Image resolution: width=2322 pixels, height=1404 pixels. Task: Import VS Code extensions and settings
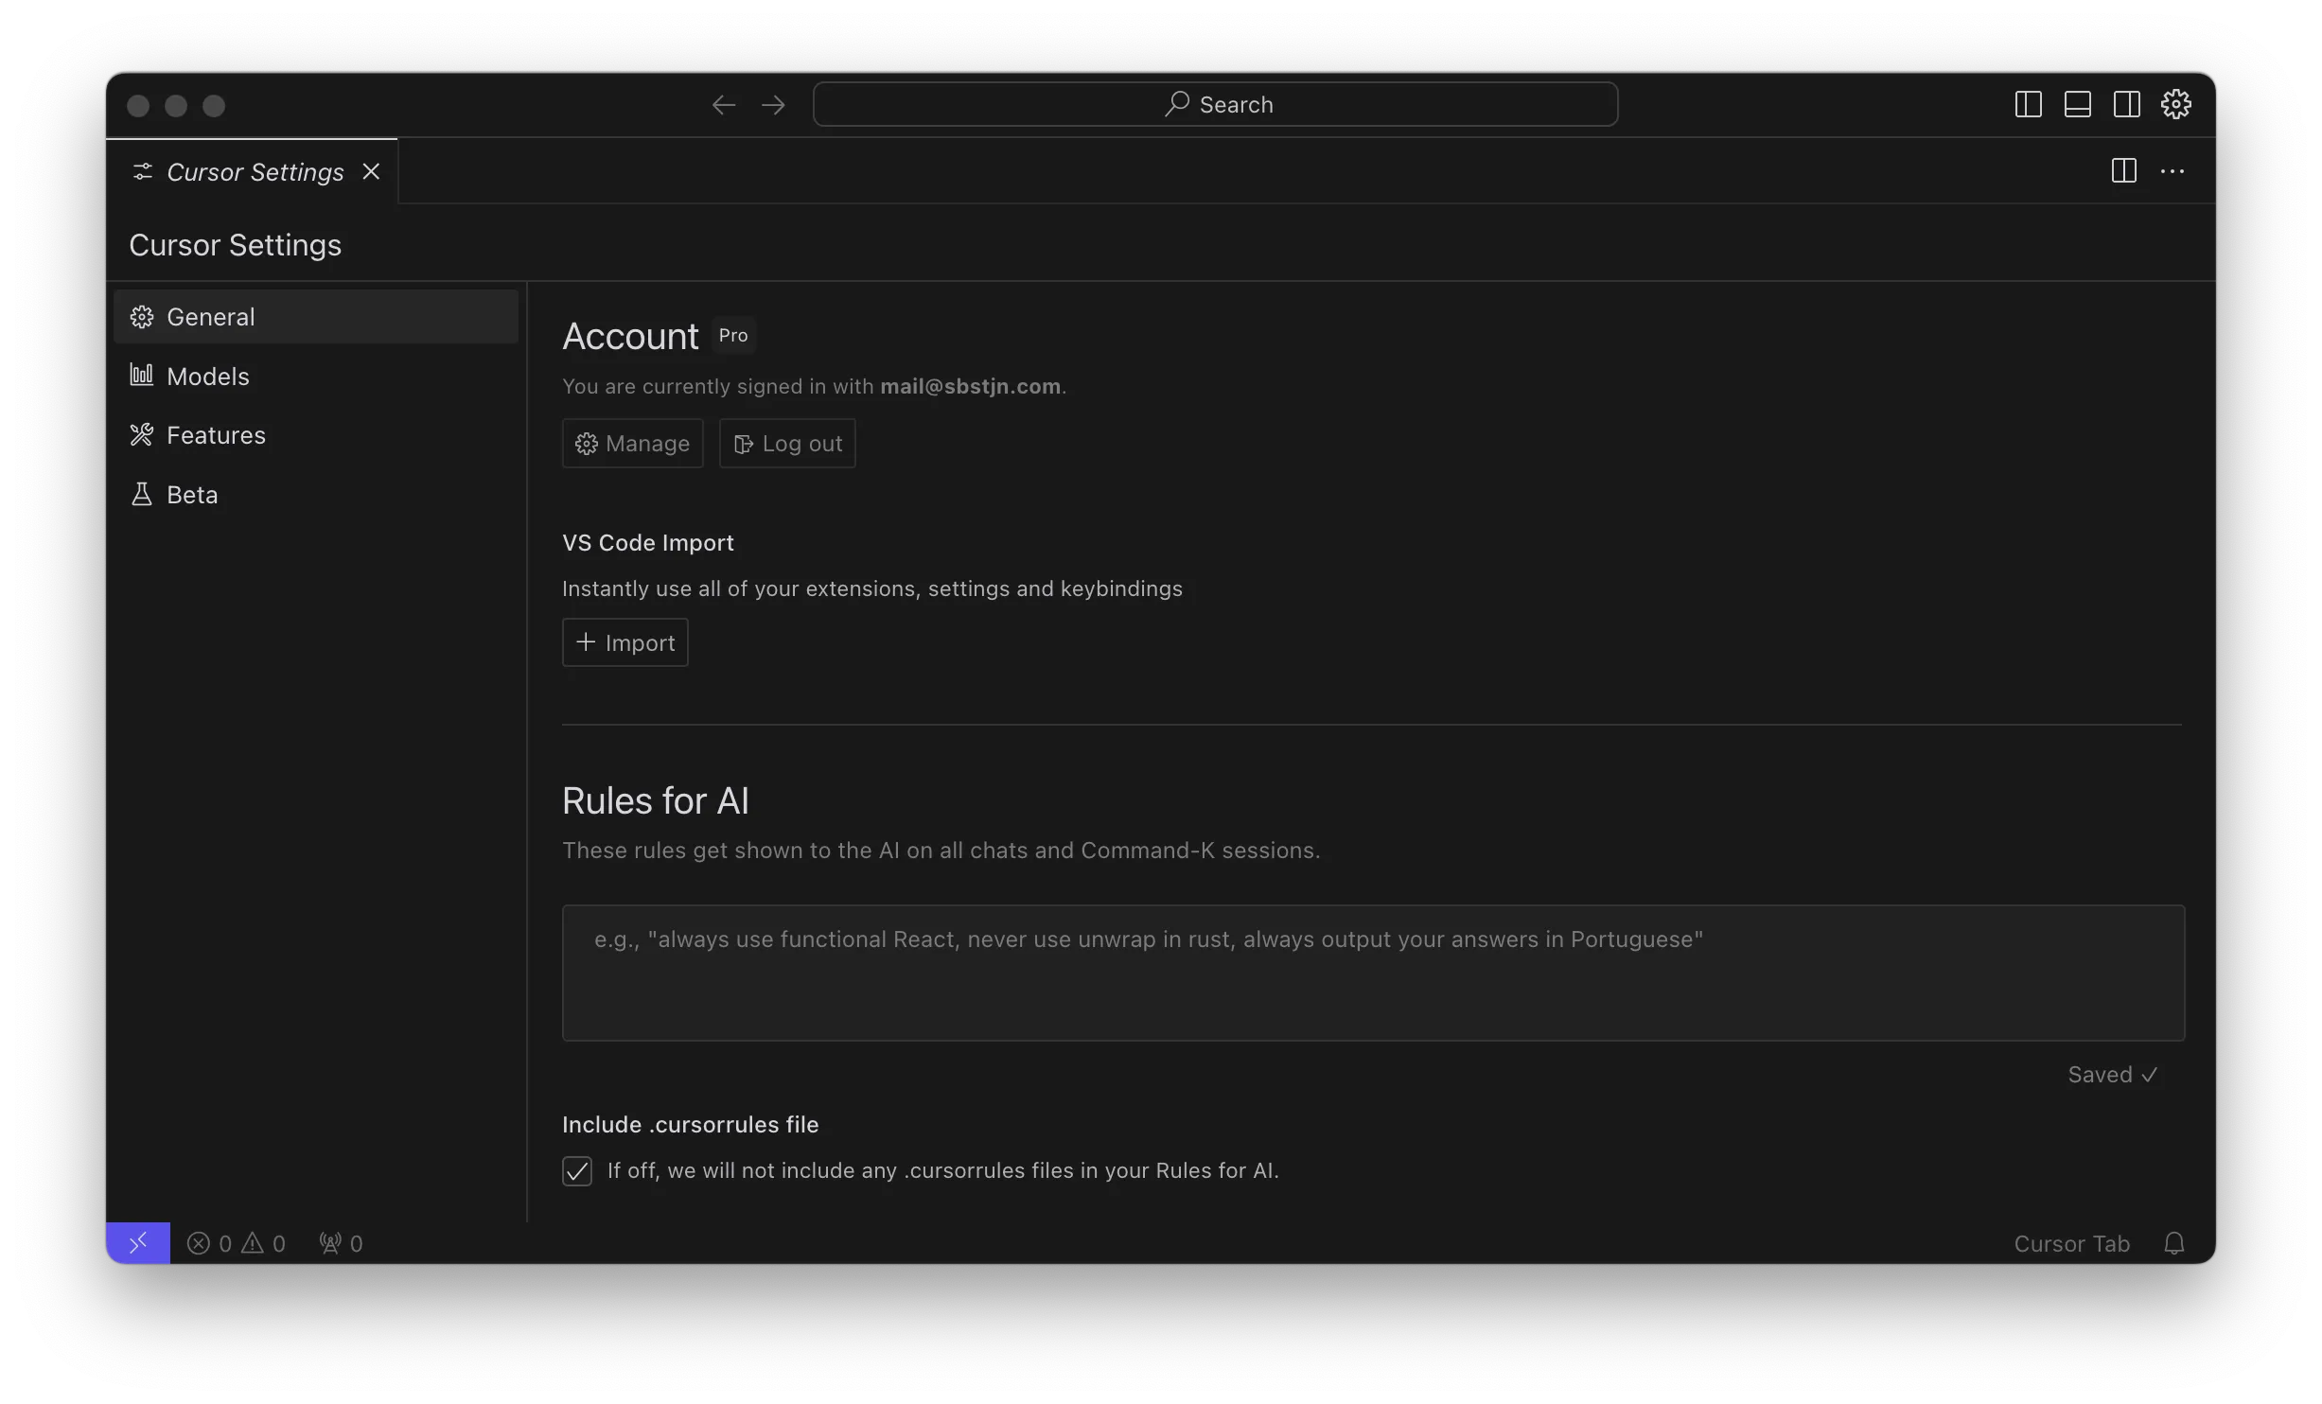point(624,642)
